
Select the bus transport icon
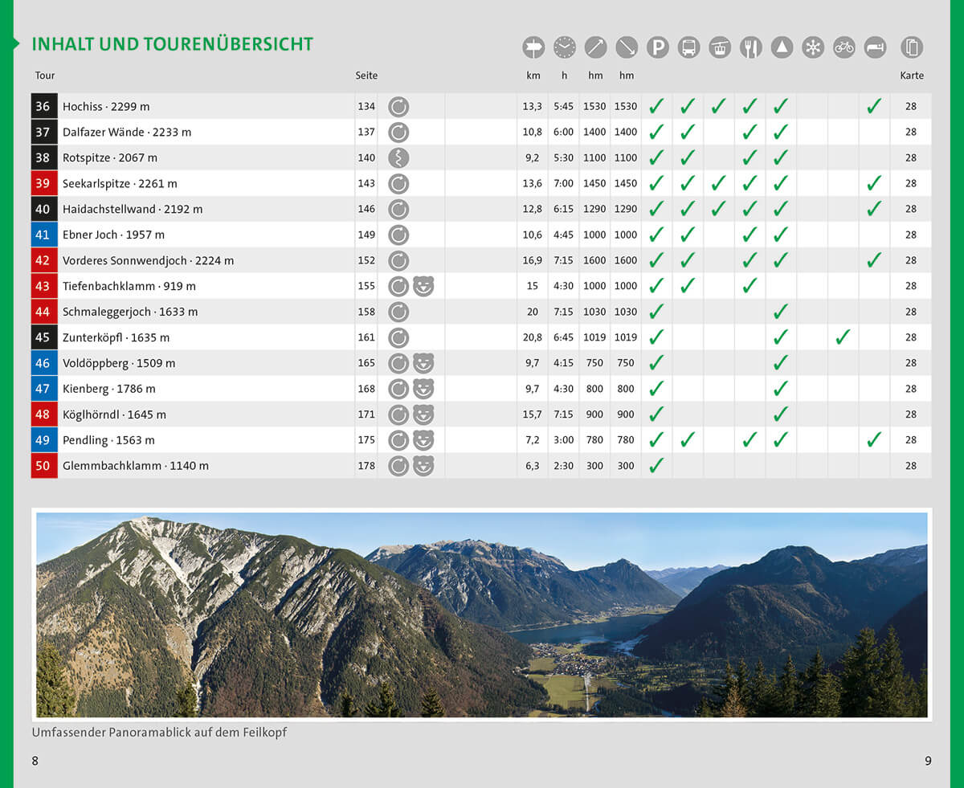coord(688,47)
